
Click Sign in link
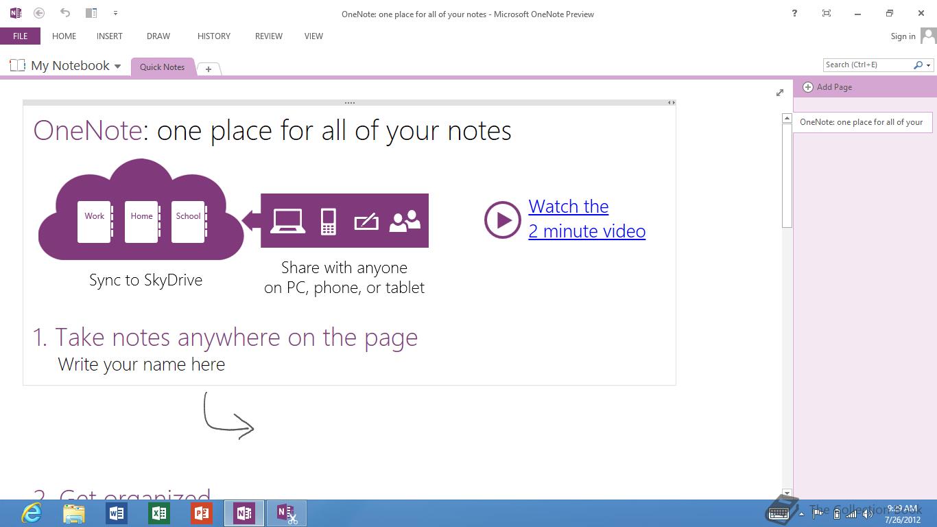pyautogui.click(x=903, y=36)
